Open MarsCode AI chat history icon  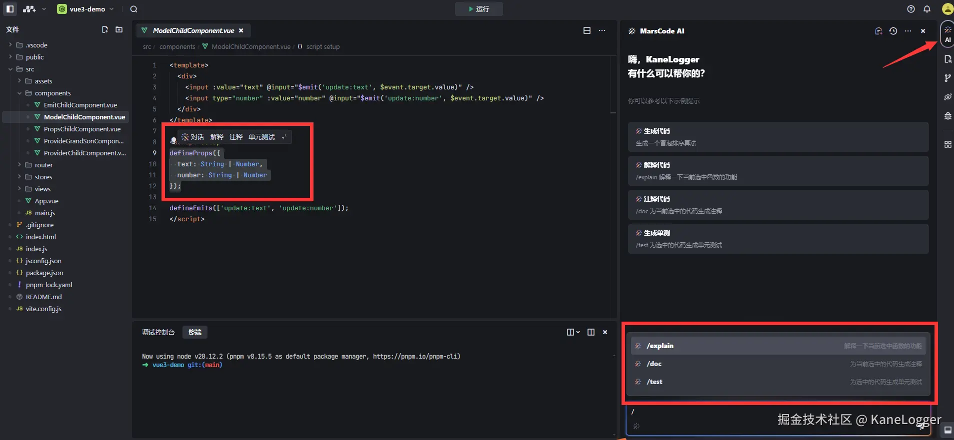click(893, 31)
